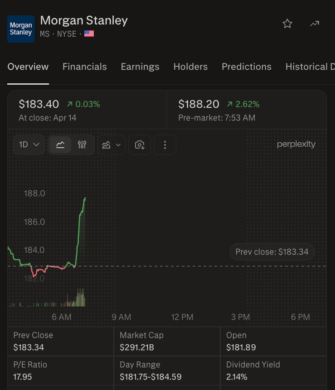335x390 pixels.
Task: Click the 3 PM time axis label
Action: [x=240, y=317]
